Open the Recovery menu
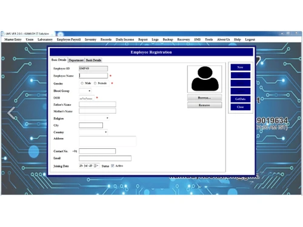The height and width of the screenshot is (227, 303). tap(184, 39)
